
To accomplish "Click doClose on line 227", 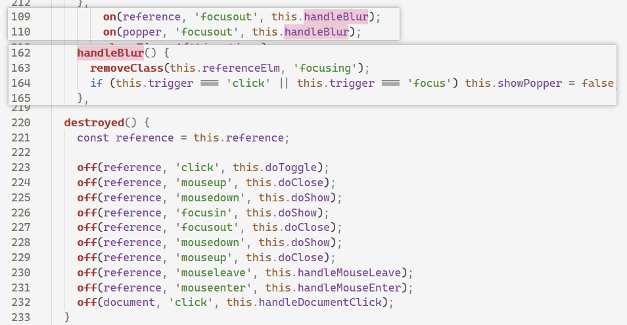I will (310, 228).
